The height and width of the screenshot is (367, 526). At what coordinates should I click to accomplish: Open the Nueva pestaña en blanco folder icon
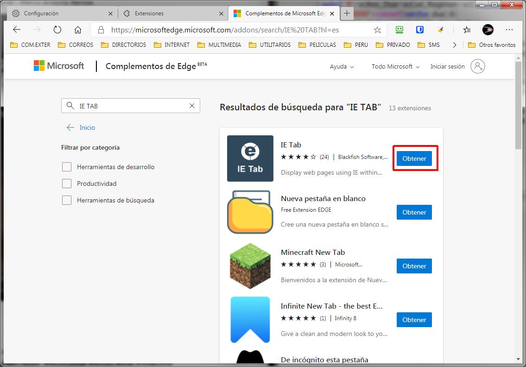pos(250,212)
